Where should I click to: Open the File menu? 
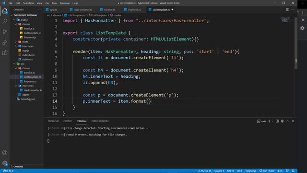point(11,3)
